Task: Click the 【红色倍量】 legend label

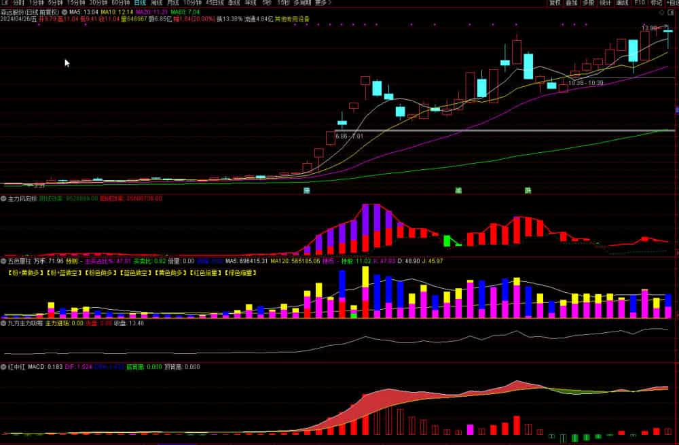Action: pos(206,273)
